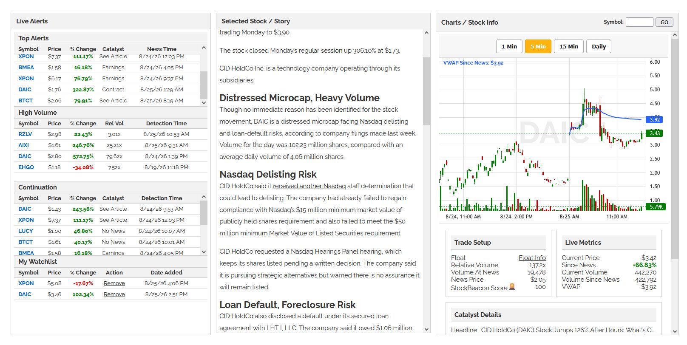Screen dimensions: 687x345
Task: Click Volume Since News 422,792 value
Action: pyautogui.click(x=645, y=279)
